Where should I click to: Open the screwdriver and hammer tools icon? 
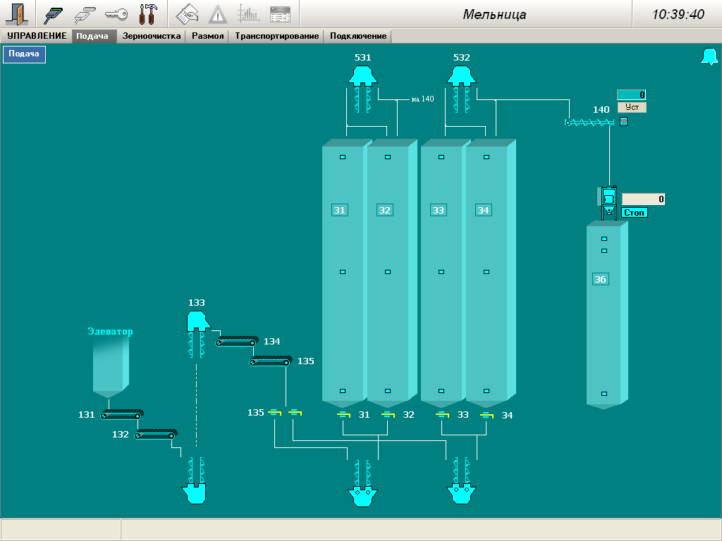coord(148,14)
